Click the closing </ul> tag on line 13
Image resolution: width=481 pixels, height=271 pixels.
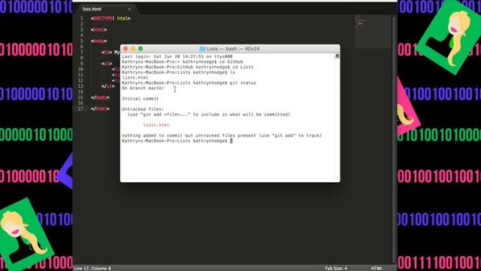tap(108, 87)
